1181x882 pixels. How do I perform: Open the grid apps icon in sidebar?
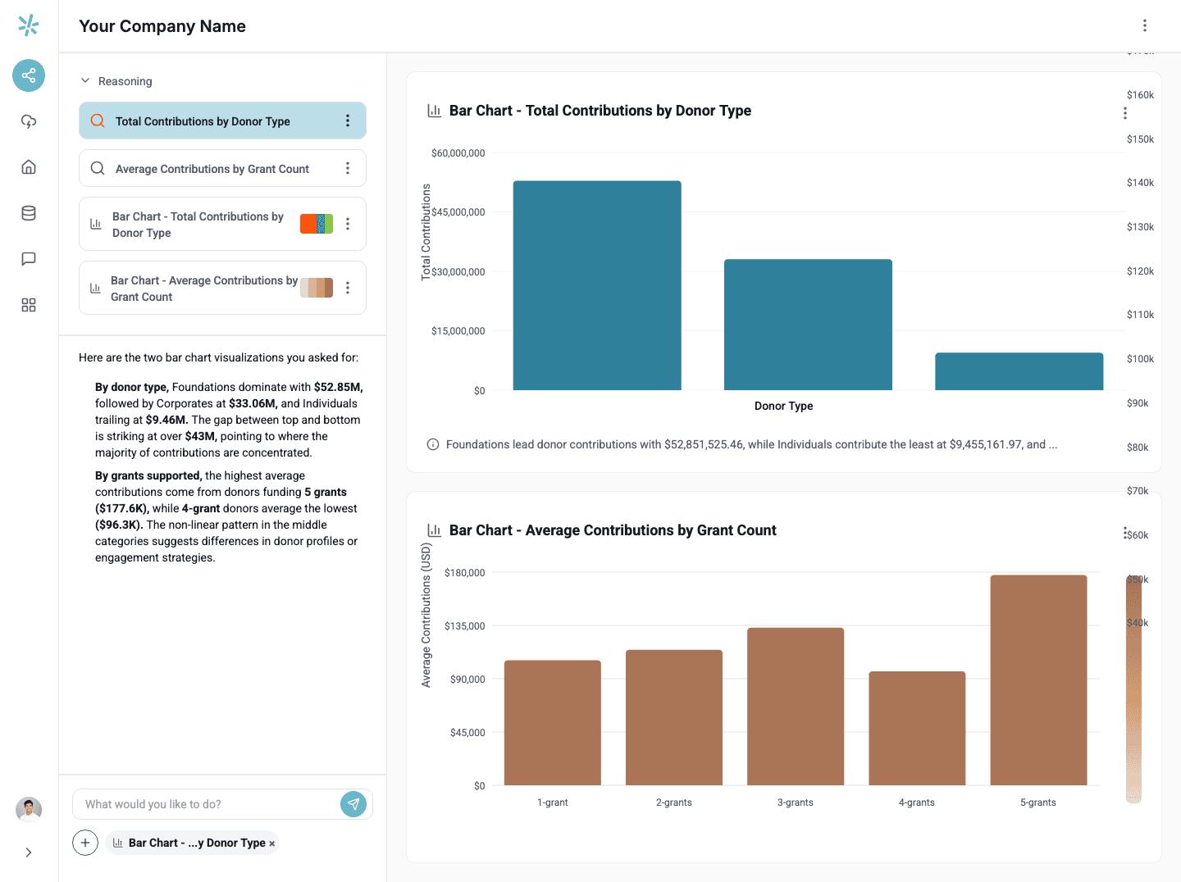tap(29, 305)
